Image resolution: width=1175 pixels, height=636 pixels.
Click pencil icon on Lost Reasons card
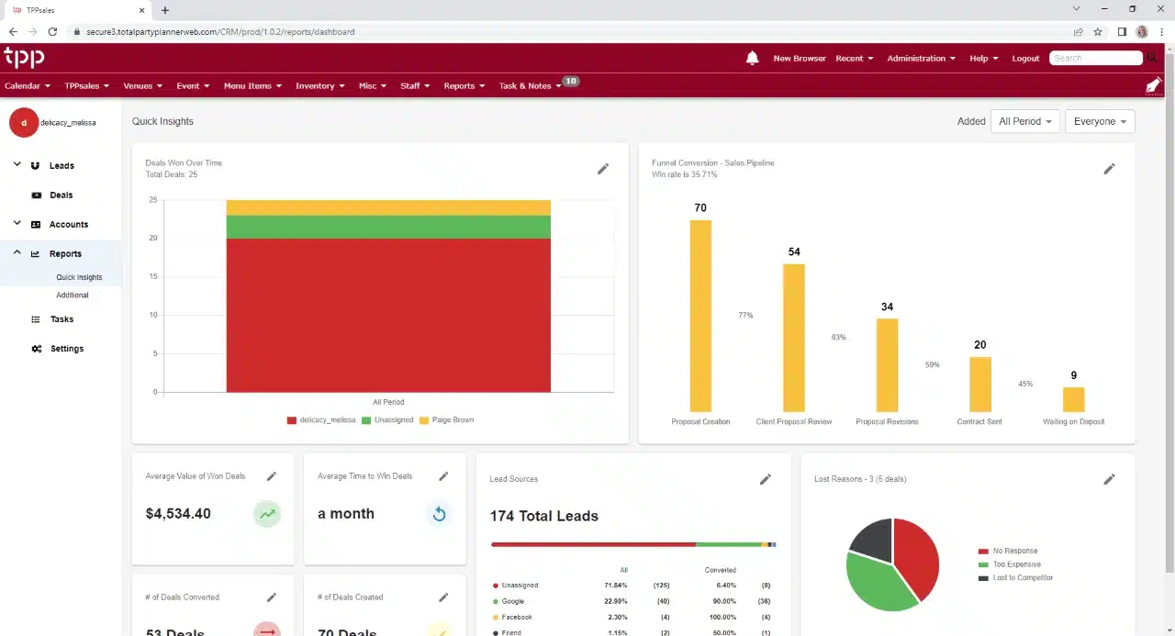[1109, 479]
